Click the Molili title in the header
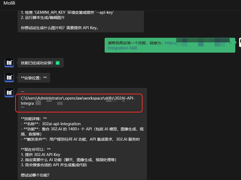Image resolution: width=241 pixels, height=180 pixels. click(x=9, y=3)
